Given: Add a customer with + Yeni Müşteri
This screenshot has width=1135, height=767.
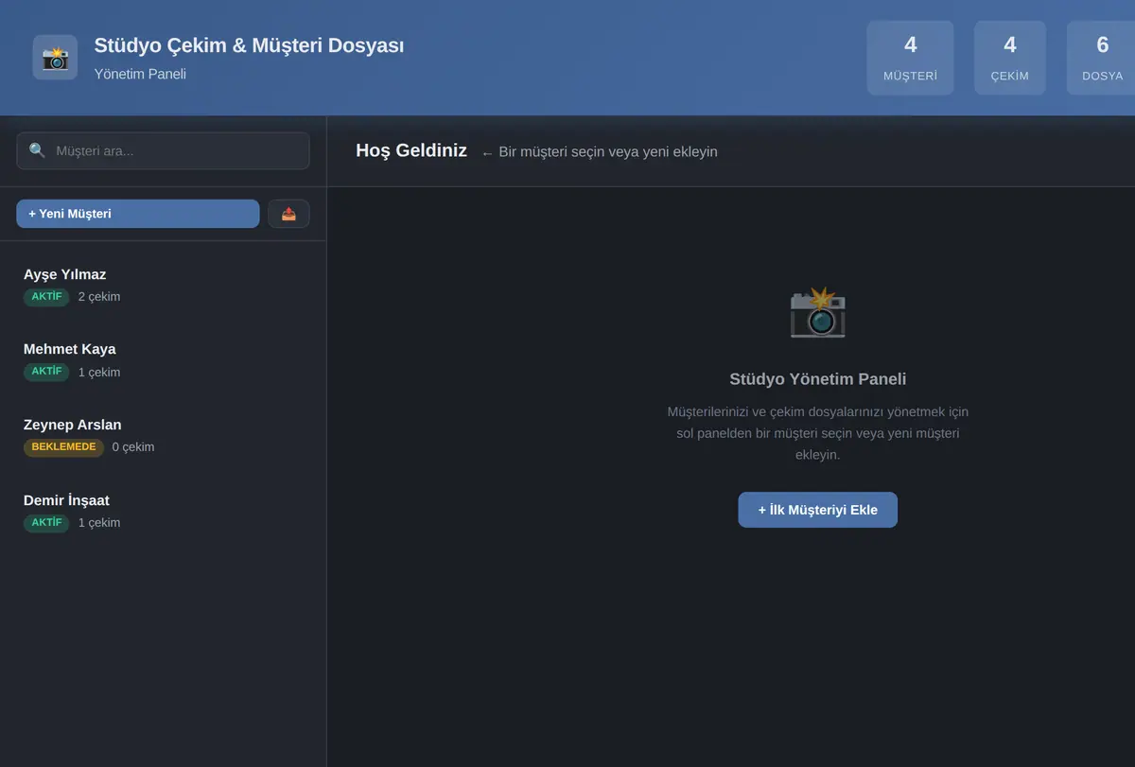Looking at the screenshot, I should pyautogui.click(x=138, y=214).
